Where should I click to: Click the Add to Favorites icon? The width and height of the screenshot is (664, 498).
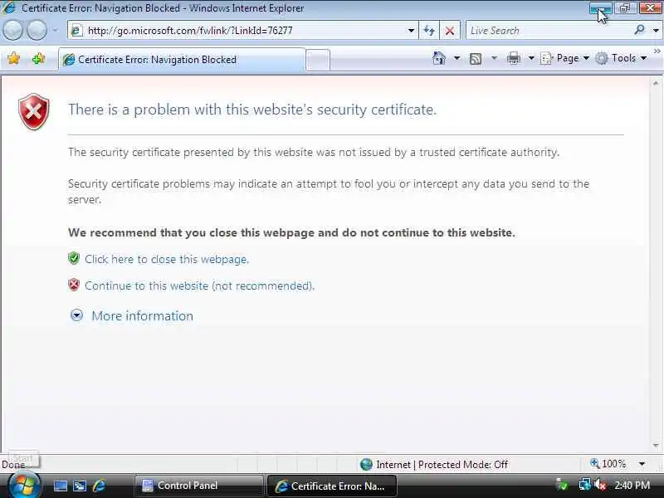39,58
